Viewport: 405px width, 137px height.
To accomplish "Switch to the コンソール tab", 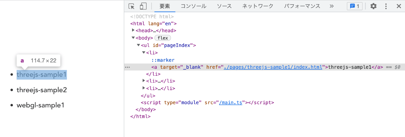I will [194, 6].
